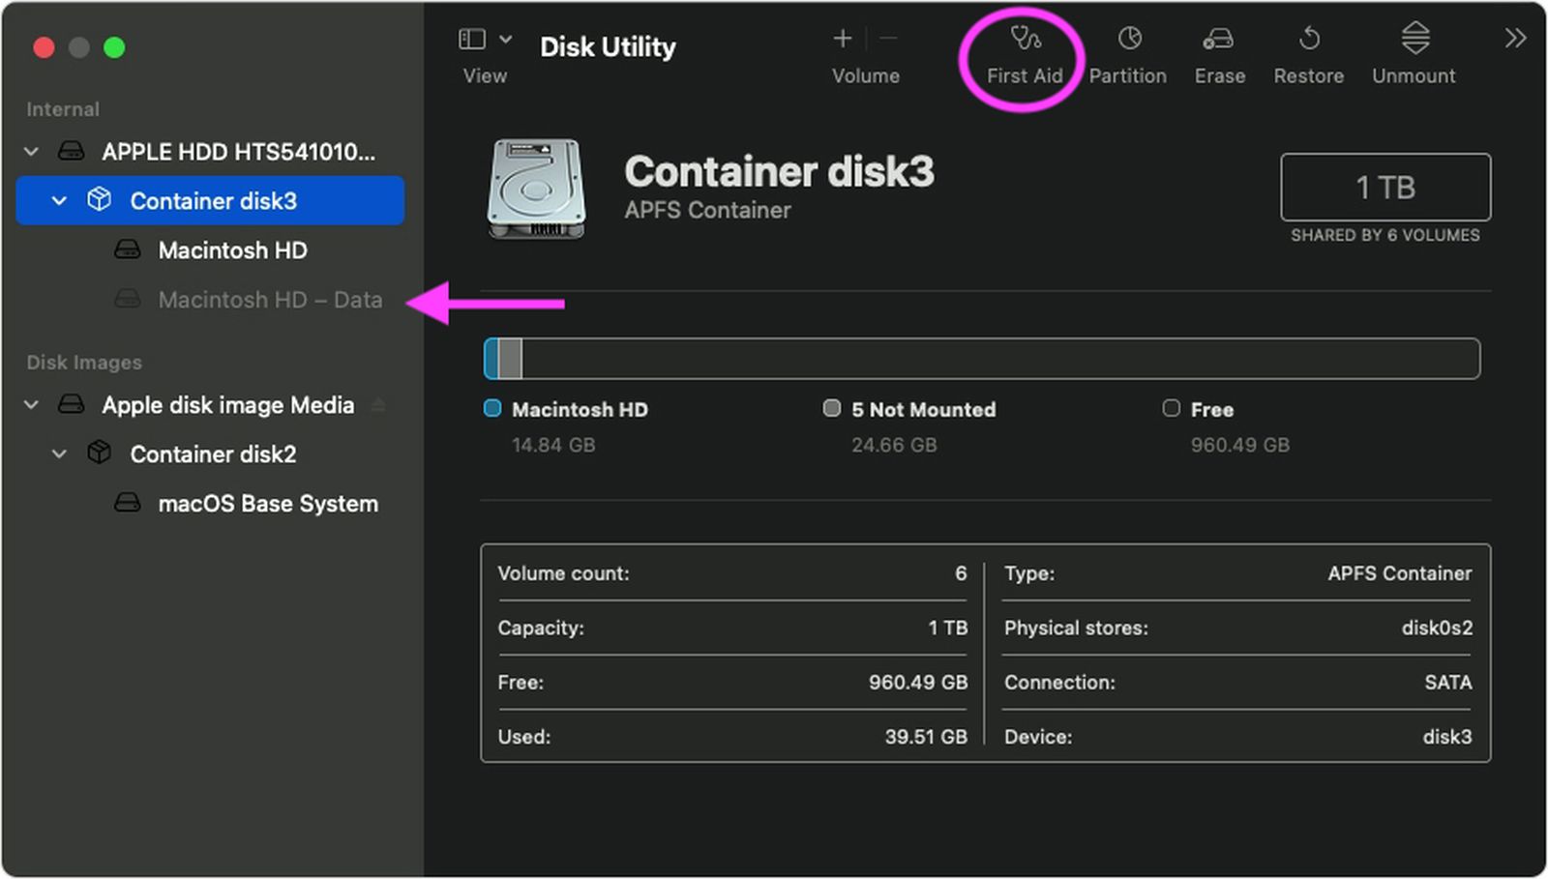1548x879 pixels.
Task: Click the storage capacity usage bar
Action: coord(981,358)
